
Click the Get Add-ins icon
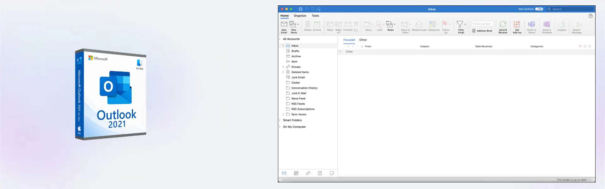pyautogui.click(x=517, y=24)
